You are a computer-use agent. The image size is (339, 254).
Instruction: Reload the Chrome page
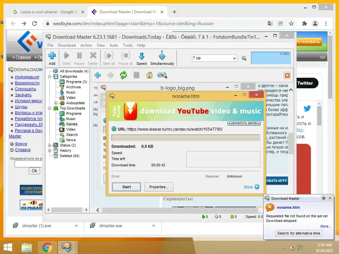pos(34,23)
